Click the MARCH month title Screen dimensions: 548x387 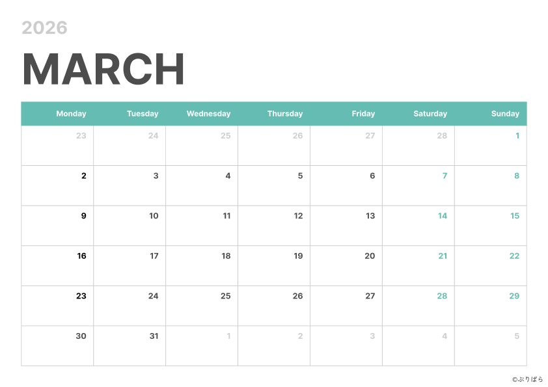(x=103, y=69)
